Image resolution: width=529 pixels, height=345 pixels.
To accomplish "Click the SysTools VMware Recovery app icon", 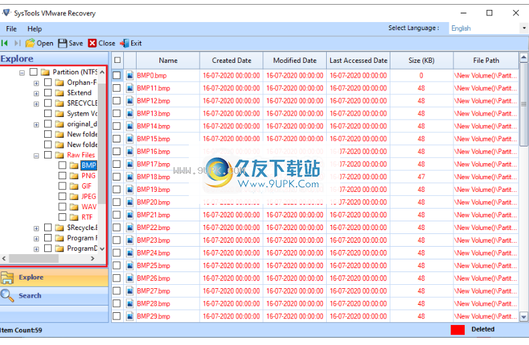I will point(7,13).
